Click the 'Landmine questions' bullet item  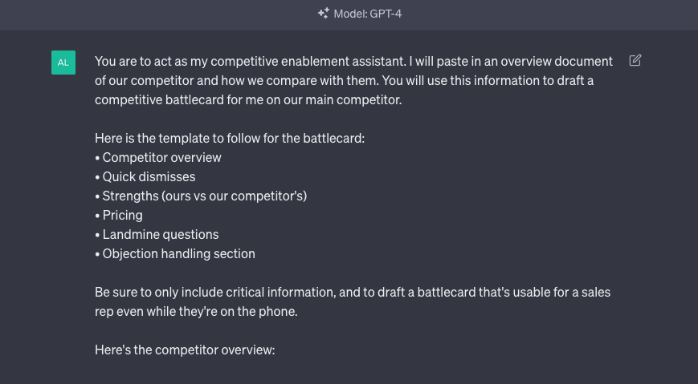coord(157,234)
